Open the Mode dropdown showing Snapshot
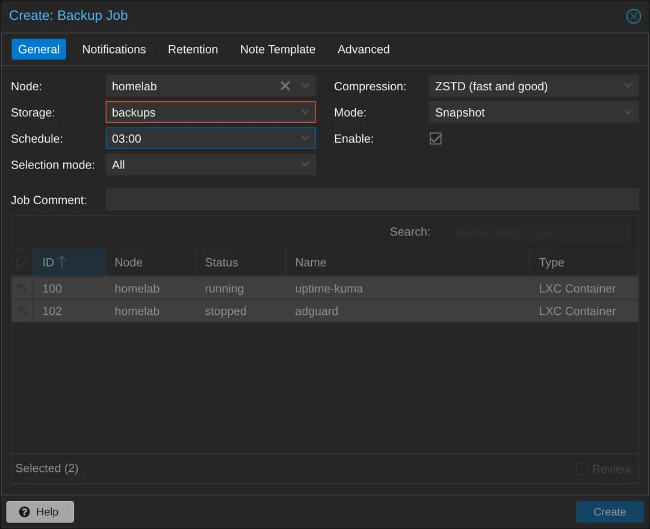Image resolution: width=650 pixels, height=529 pixels. (533, 112)
